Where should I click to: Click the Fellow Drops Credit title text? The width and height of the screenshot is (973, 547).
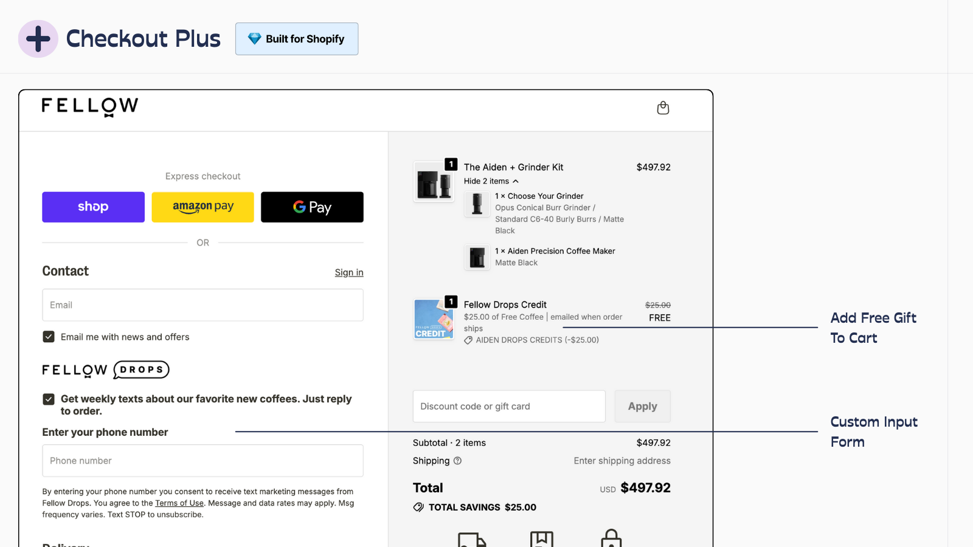tap(505, 304)
